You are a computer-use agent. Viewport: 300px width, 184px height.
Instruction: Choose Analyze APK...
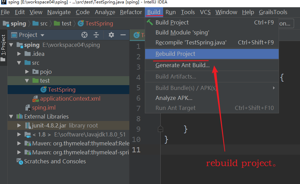click(212, 98)
